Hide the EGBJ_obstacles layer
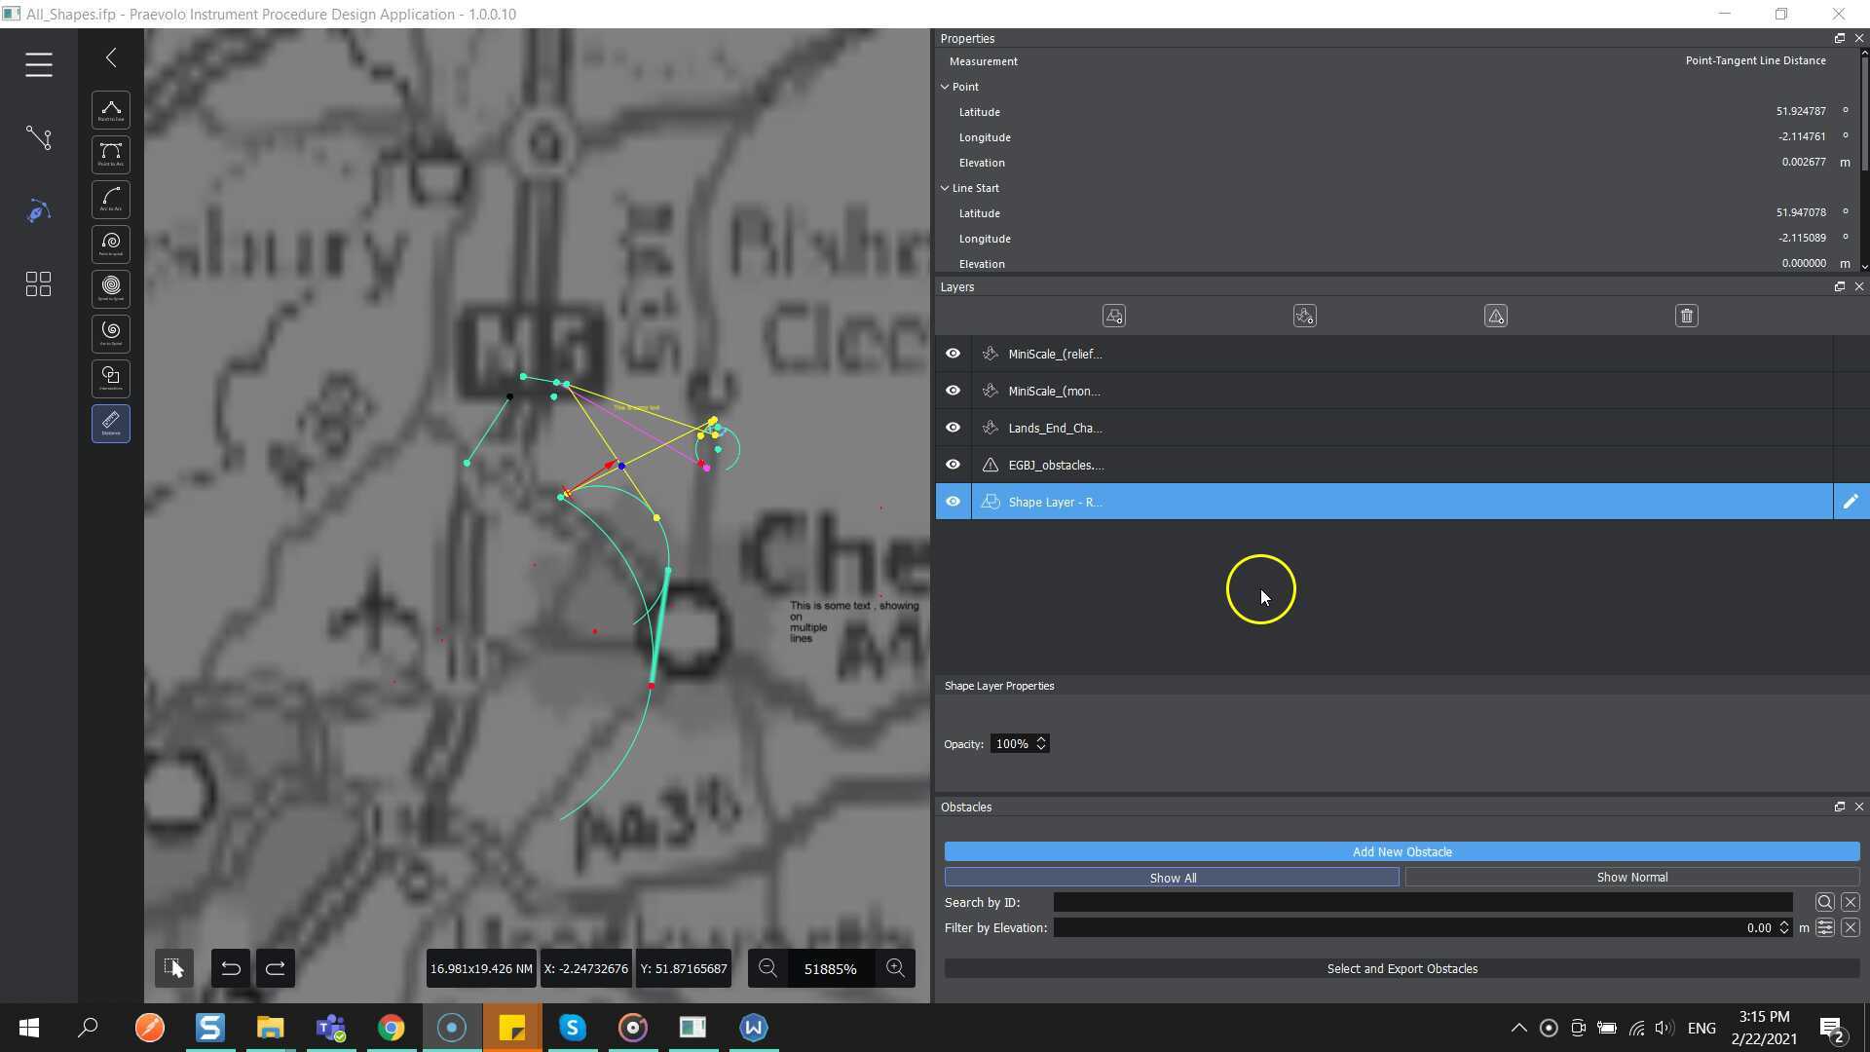Screen dimensions: 1870x1052 [953, 465]
